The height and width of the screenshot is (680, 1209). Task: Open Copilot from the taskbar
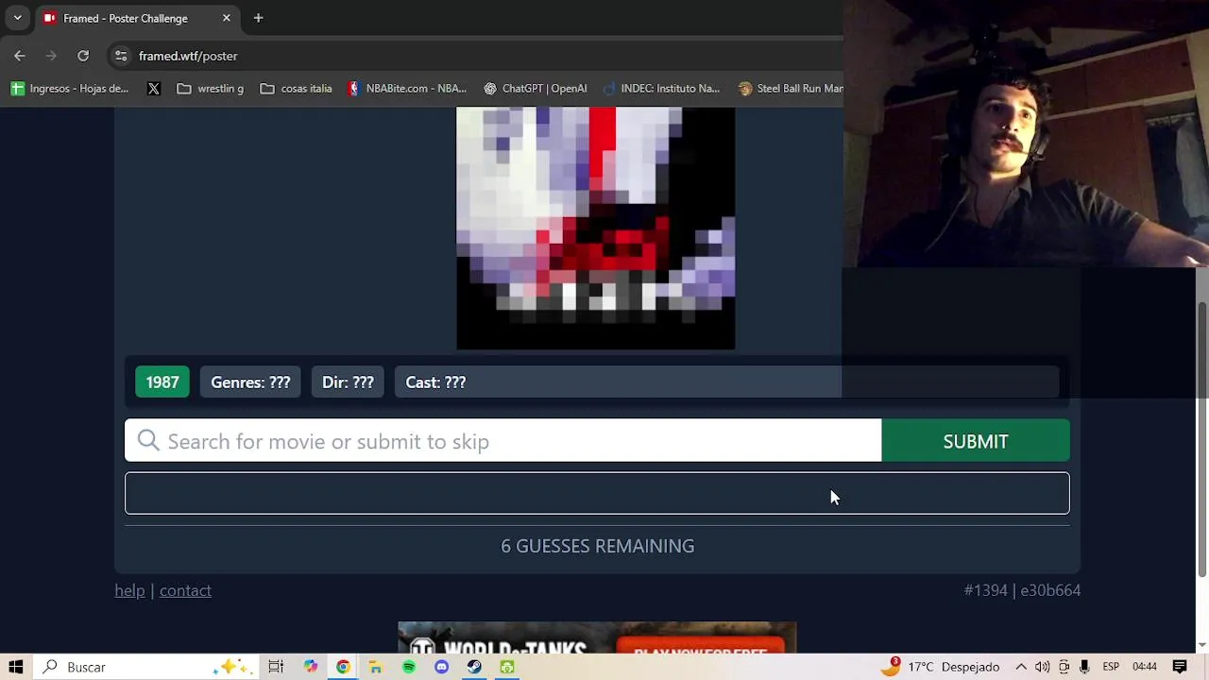tap(311, 667)
